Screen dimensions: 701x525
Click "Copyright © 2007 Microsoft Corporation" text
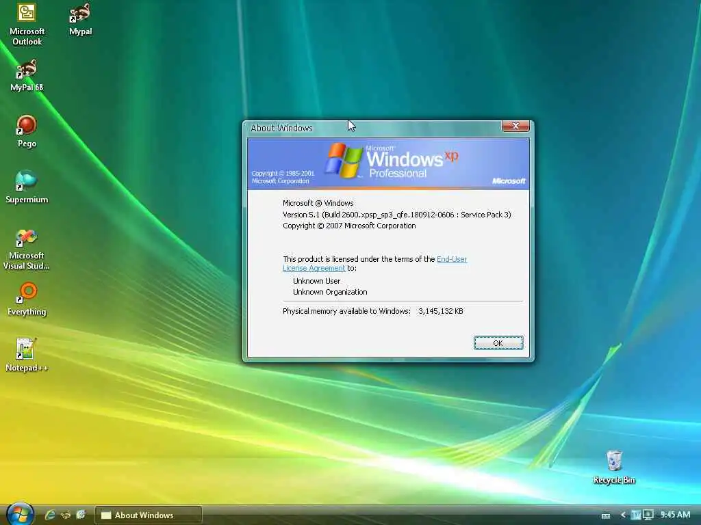coord(349,226)
